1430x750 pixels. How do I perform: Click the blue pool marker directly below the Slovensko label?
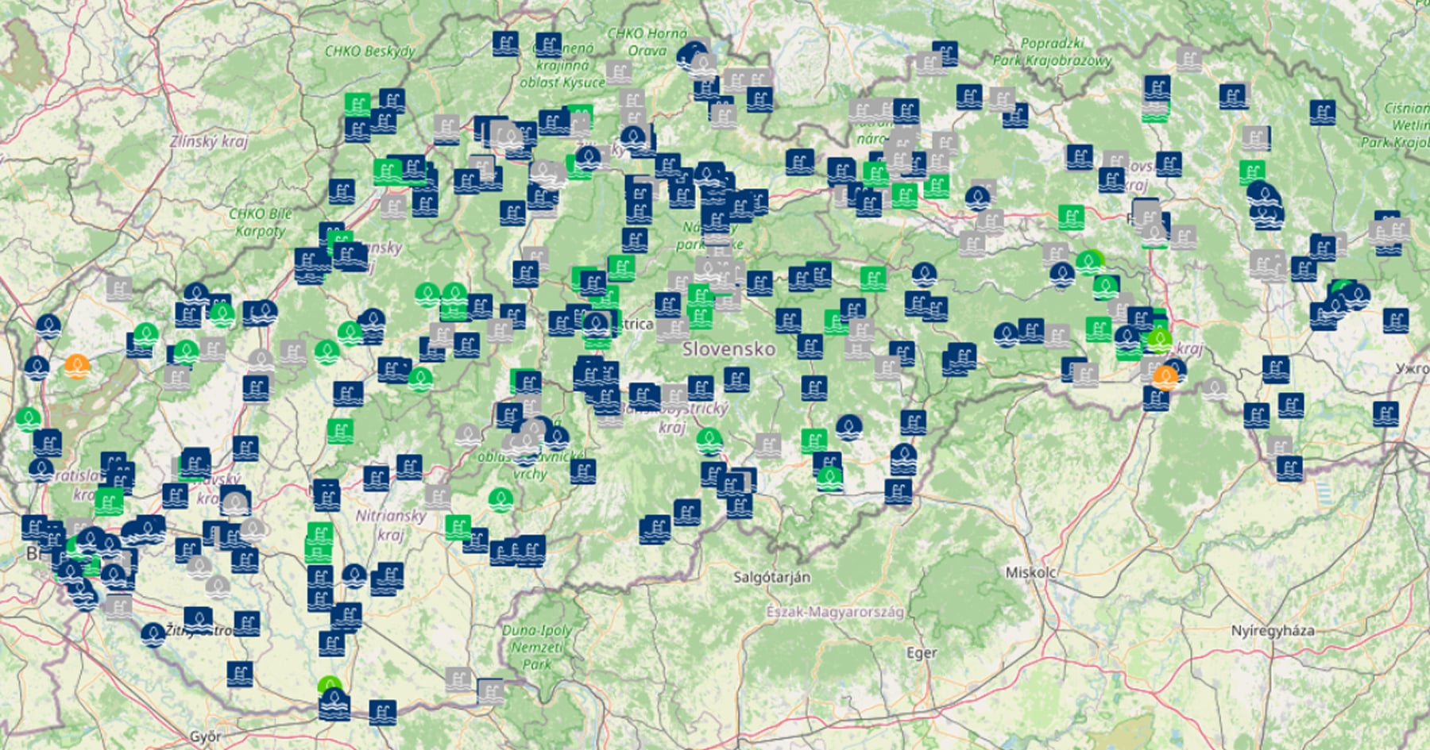pyautogui.click(x=736, y=379)
